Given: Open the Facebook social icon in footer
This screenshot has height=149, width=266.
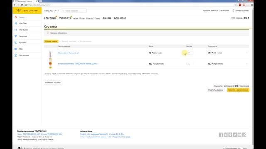Looking at the screenshot, I should point(221,135).
